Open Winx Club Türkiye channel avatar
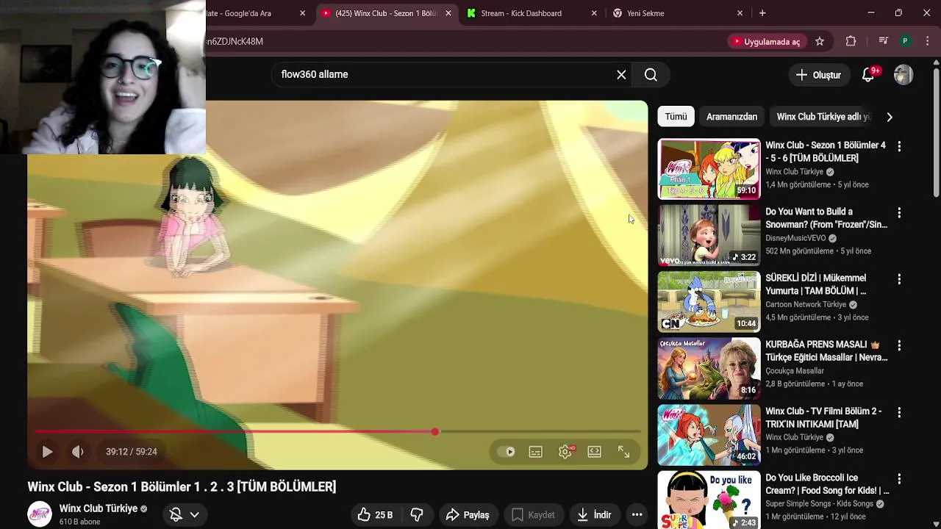This screenshot has height=529, width=941. (40, 514)
